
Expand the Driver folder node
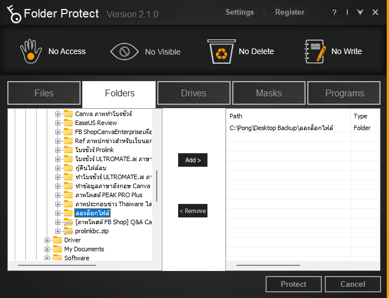coord(47,240)
